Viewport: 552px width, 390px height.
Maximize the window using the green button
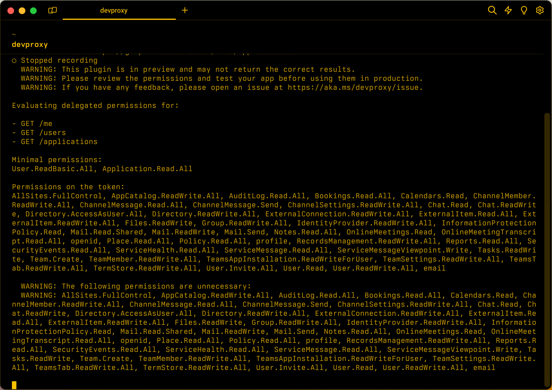click(x=33, y=11)
